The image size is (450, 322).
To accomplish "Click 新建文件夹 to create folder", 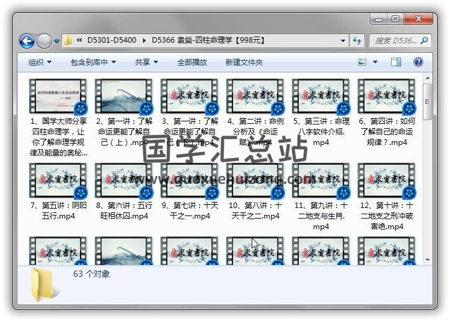I will point(244,62).
